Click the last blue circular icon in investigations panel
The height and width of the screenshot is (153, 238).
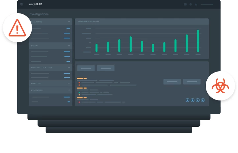[x=203, y=100]
